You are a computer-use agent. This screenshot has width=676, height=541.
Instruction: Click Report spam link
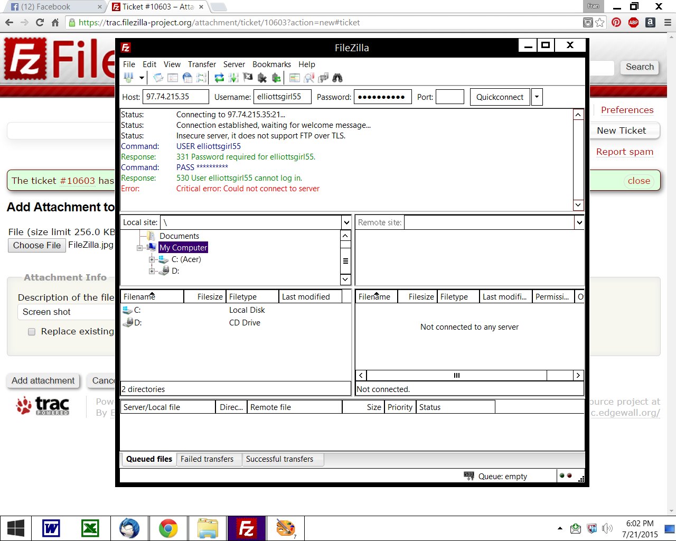point(625,152)
